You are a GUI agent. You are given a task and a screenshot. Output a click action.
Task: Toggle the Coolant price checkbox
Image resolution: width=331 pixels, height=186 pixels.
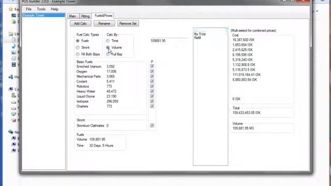point(152,81)
